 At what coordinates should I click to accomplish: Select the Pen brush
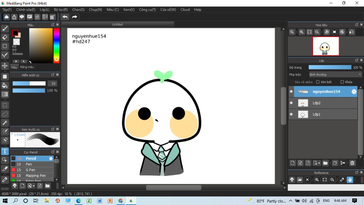pyautogui.click(x=32, y=164)
